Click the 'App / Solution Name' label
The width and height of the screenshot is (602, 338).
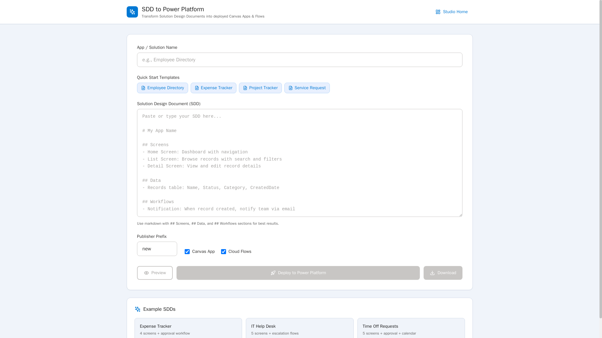coord(157,48)
